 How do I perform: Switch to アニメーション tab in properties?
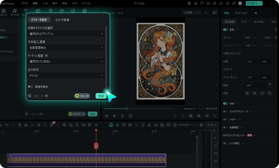pos(241,13)
